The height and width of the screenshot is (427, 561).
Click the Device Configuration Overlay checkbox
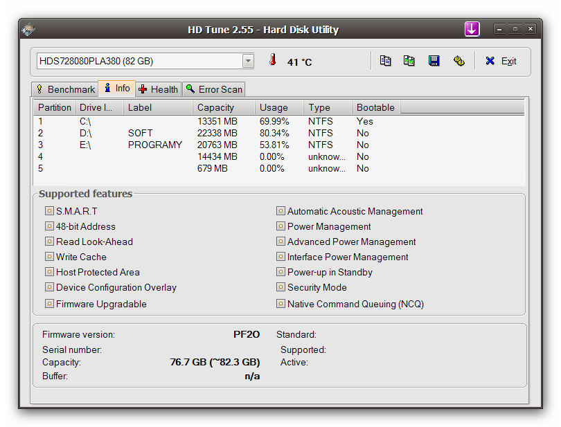tap(49, 287)
